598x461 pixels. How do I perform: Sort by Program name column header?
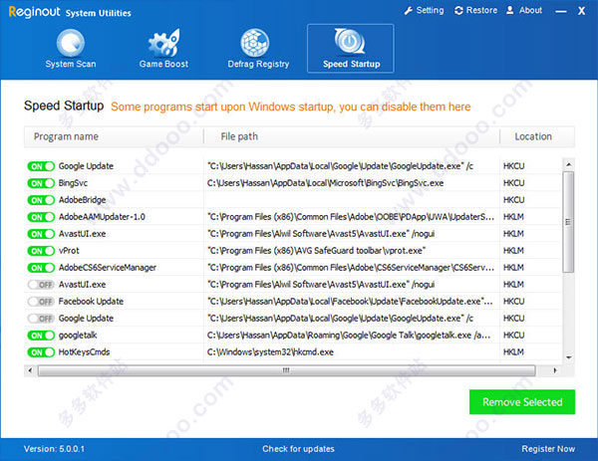[x=114, y=136]
